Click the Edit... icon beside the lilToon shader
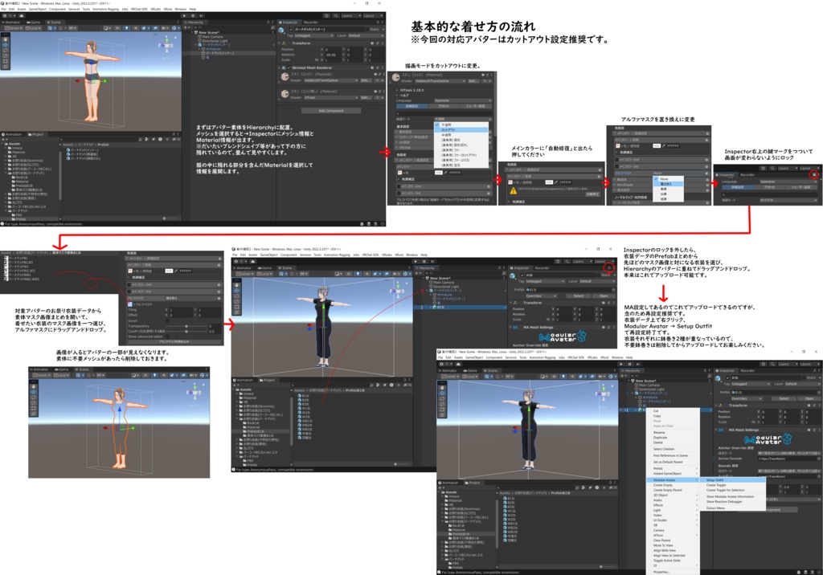The width and height of the screenshot is (823, 575). pos(365,97)
